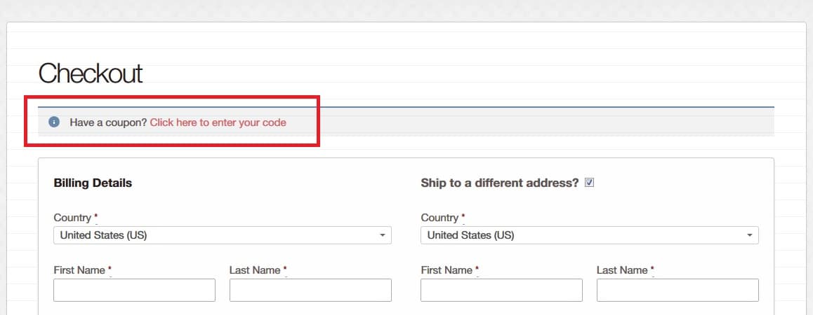
Task: Click the arrow of the shipping Country dropdown
Action: point(749,235)
